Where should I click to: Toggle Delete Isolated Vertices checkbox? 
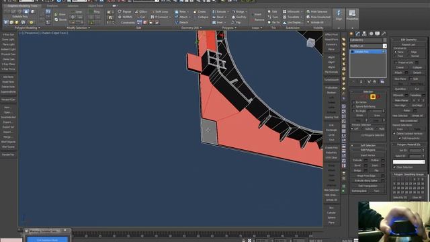[x=394, y=133]
